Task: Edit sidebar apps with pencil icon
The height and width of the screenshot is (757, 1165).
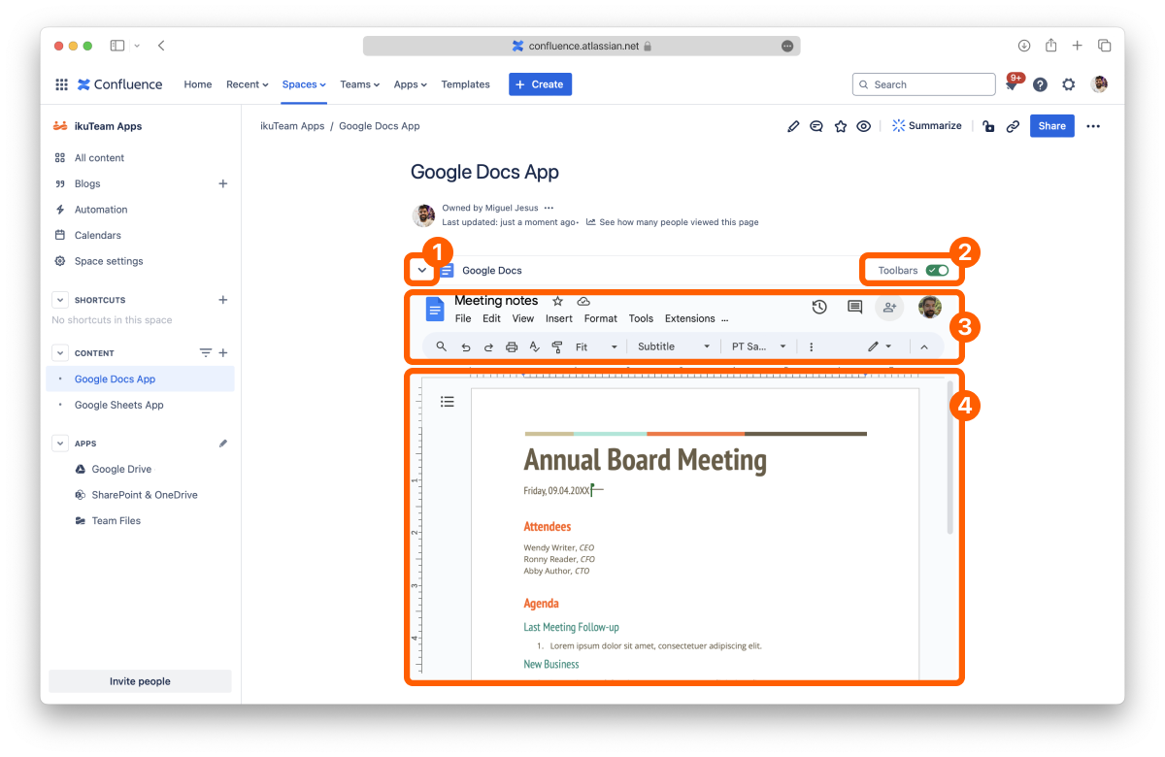Action: (223, 444)
